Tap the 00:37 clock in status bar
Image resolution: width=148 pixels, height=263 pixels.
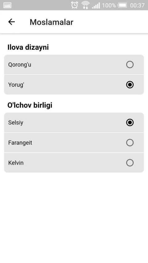[x=137, y=5]
